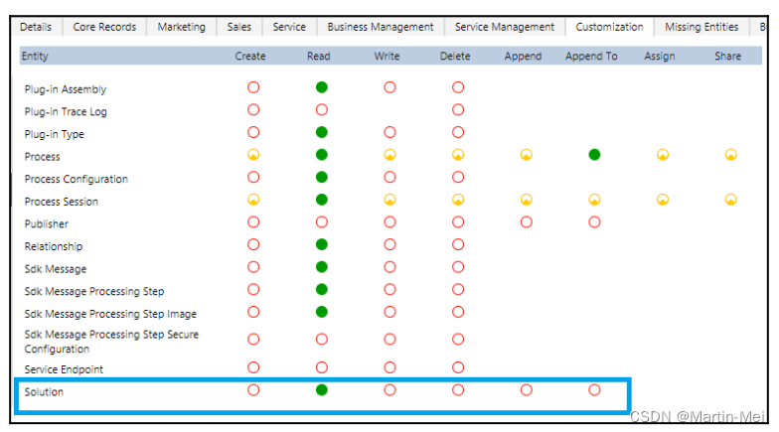The width and height of the screenshot is (779, 432).
Task: Toggle Write privilege for Plug-in Type
Action: click(389, 132)
